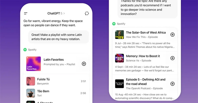This screenshot has height=103, width=198.
Task: Click the 2:56 track duration
Action: pyautogui.click(x=83, y=93)
